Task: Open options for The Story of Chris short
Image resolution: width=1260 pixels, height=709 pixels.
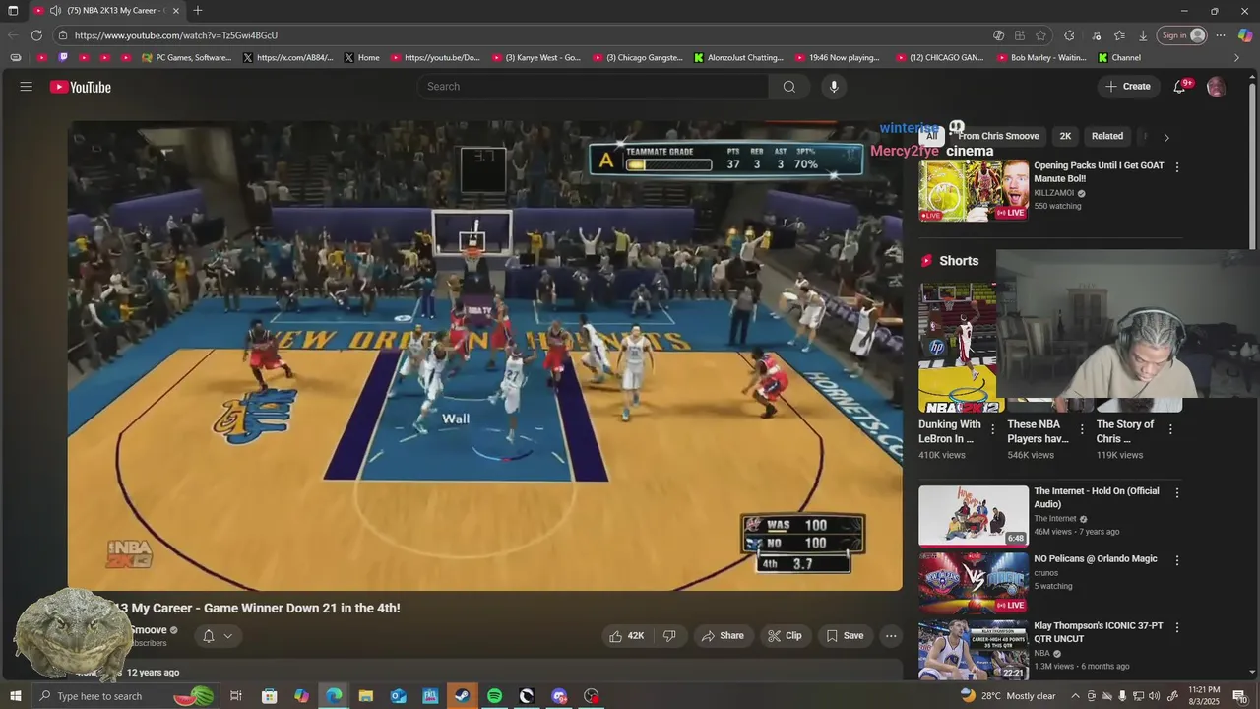Action: coord(1170,429)
